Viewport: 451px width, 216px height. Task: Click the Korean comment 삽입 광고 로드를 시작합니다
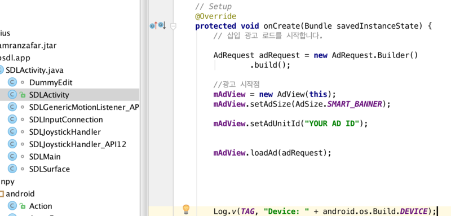(x=268, y=36)
